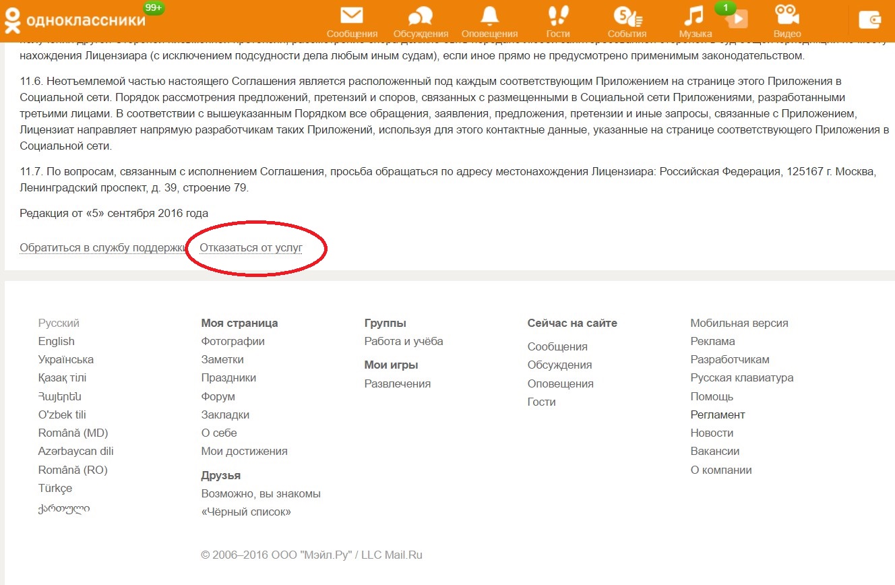Switch language to Қазақ тілі
The height and width of the screenshot is (585, 895).
[x=63, y=378]
